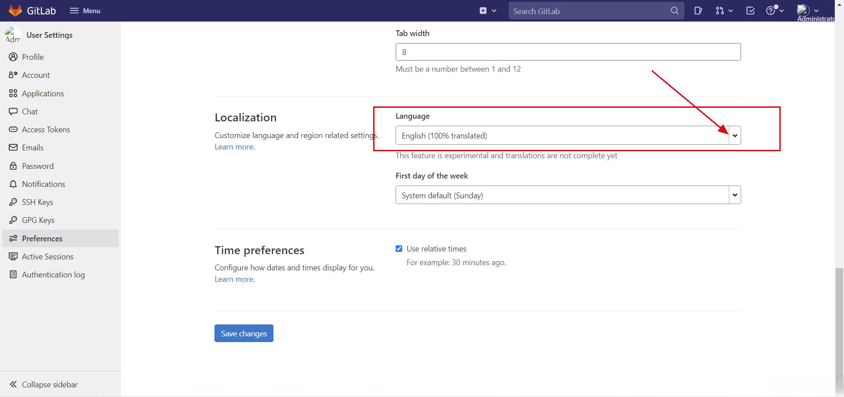Open the To-Do list checkmark icon
Image resolution: width=844 pixels, height=397 pixels.
750,11
